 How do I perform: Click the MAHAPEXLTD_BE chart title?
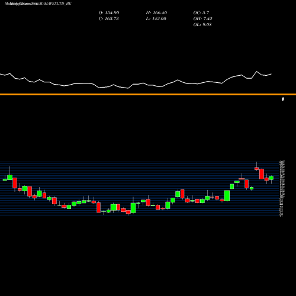[x=38, y=4]
